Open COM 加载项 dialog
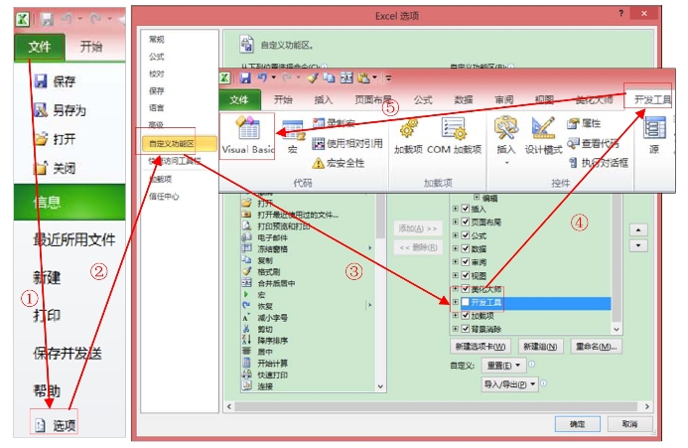 pos(454,136)
